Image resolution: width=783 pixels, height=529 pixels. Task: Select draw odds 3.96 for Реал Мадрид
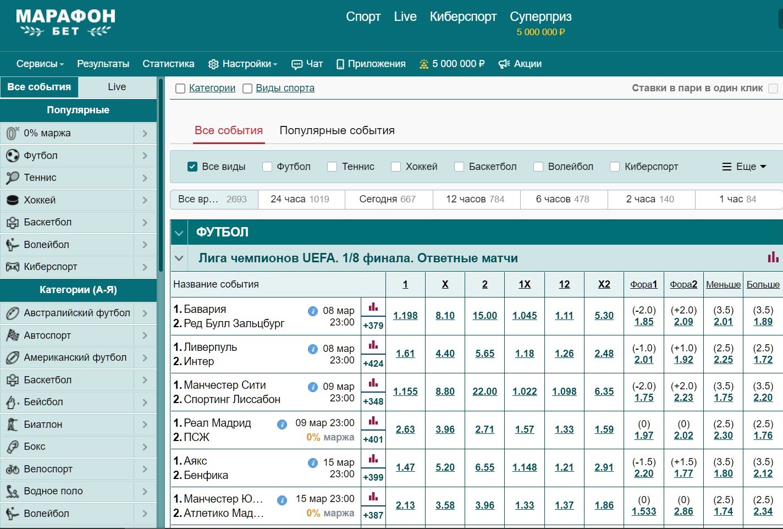(445, 429)
